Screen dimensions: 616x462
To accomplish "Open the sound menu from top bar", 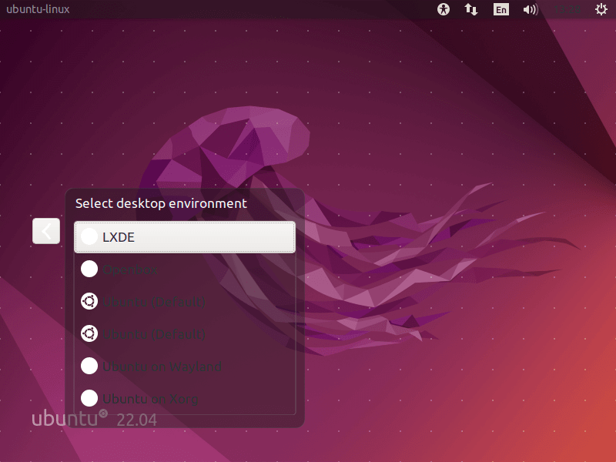I will (530, 10).
